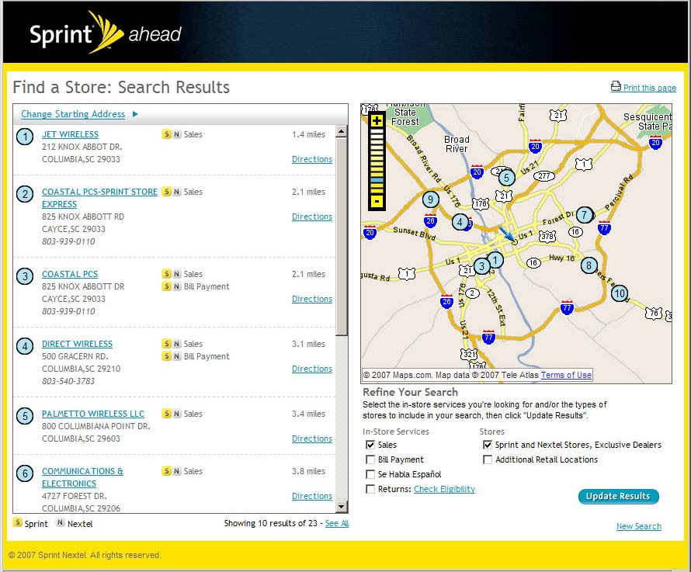The width and height of the screenshot is (691, 572).
Task: Click See All results link
Action: click(336, 523)
